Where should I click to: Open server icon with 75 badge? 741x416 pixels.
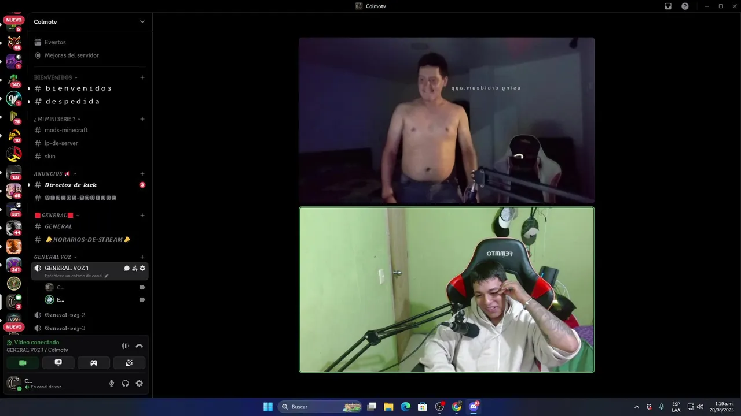tap(14, 117)
